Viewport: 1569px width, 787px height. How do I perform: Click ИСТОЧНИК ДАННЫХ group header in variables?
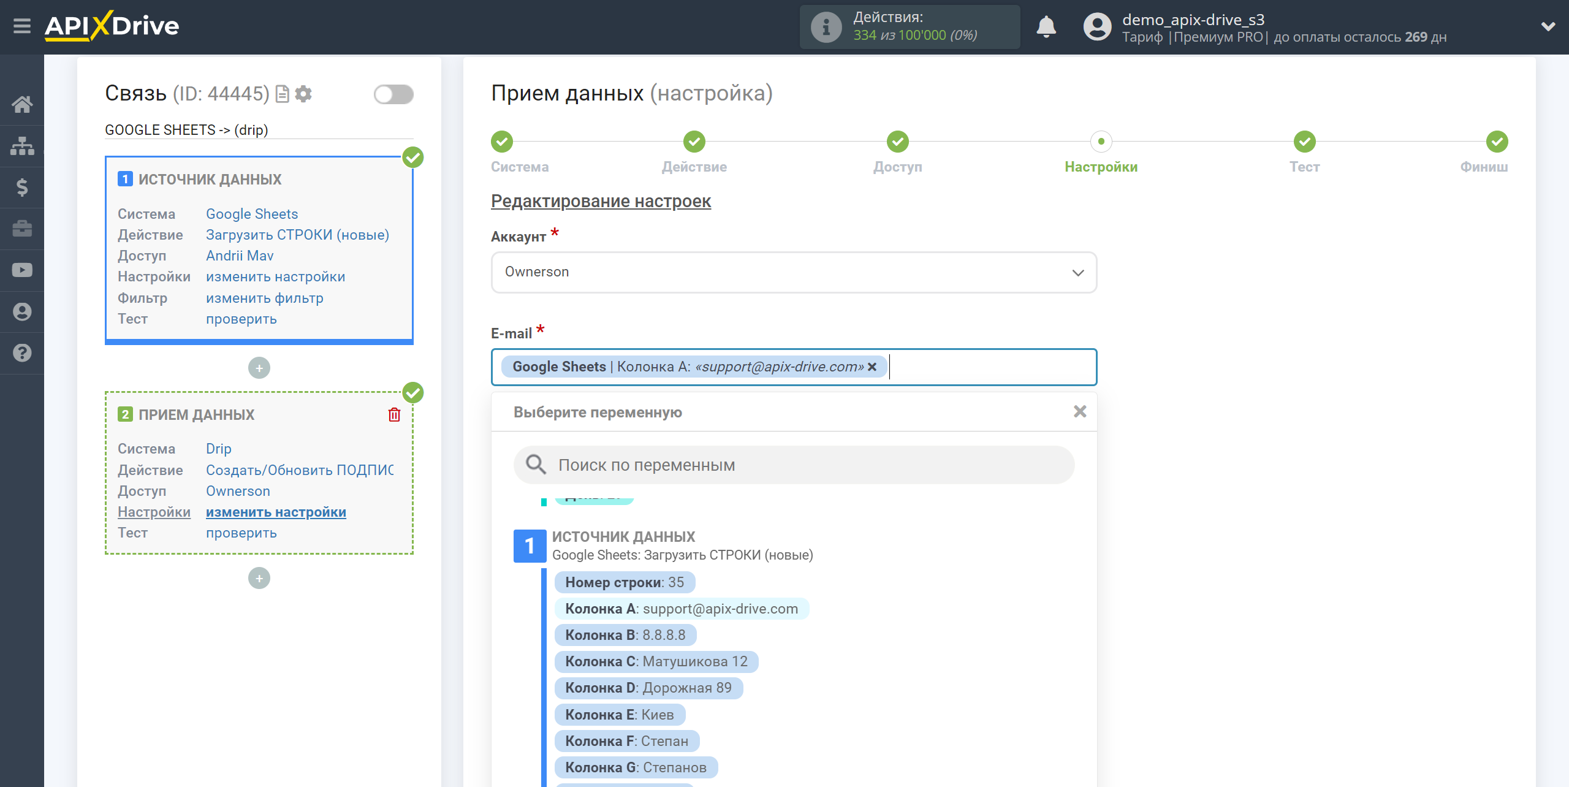[x=623, y=536]
